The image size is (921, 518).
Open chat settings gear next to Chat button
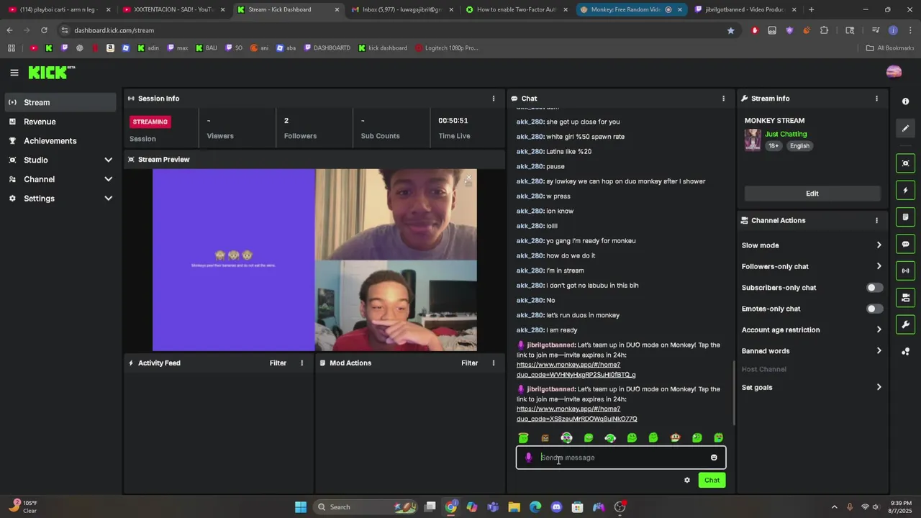[x=687, y=480]
